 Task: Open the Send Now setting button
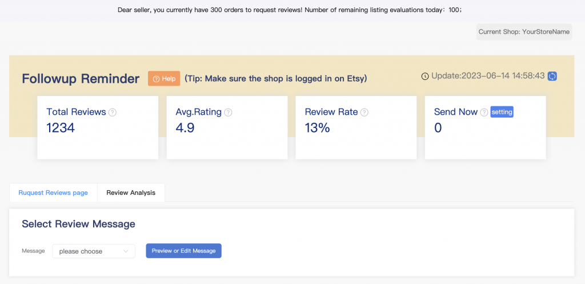(502, 113)
